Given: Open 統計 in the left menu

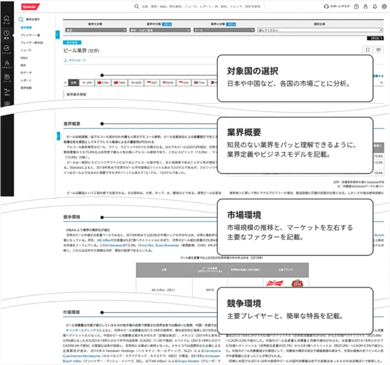Looking at the screenshot, I should pos(23,65).
